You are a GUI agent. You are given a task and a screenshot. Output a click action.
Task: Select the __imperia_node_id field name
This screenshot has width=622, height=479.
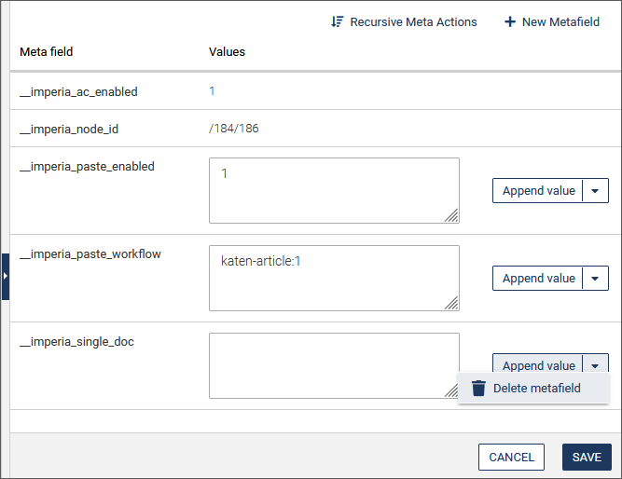click(69, 130)
